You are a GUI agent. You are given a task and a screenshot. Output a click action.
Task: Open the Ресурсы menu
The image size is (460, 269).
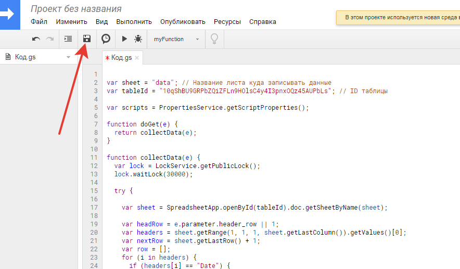(x=227, y=22)
